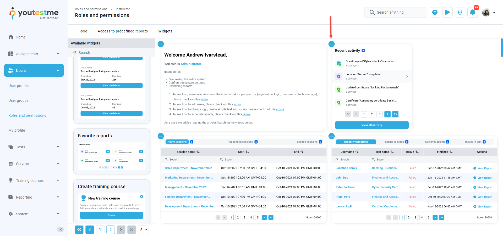Click the youtestme GetCertified logo

point(34,13)
